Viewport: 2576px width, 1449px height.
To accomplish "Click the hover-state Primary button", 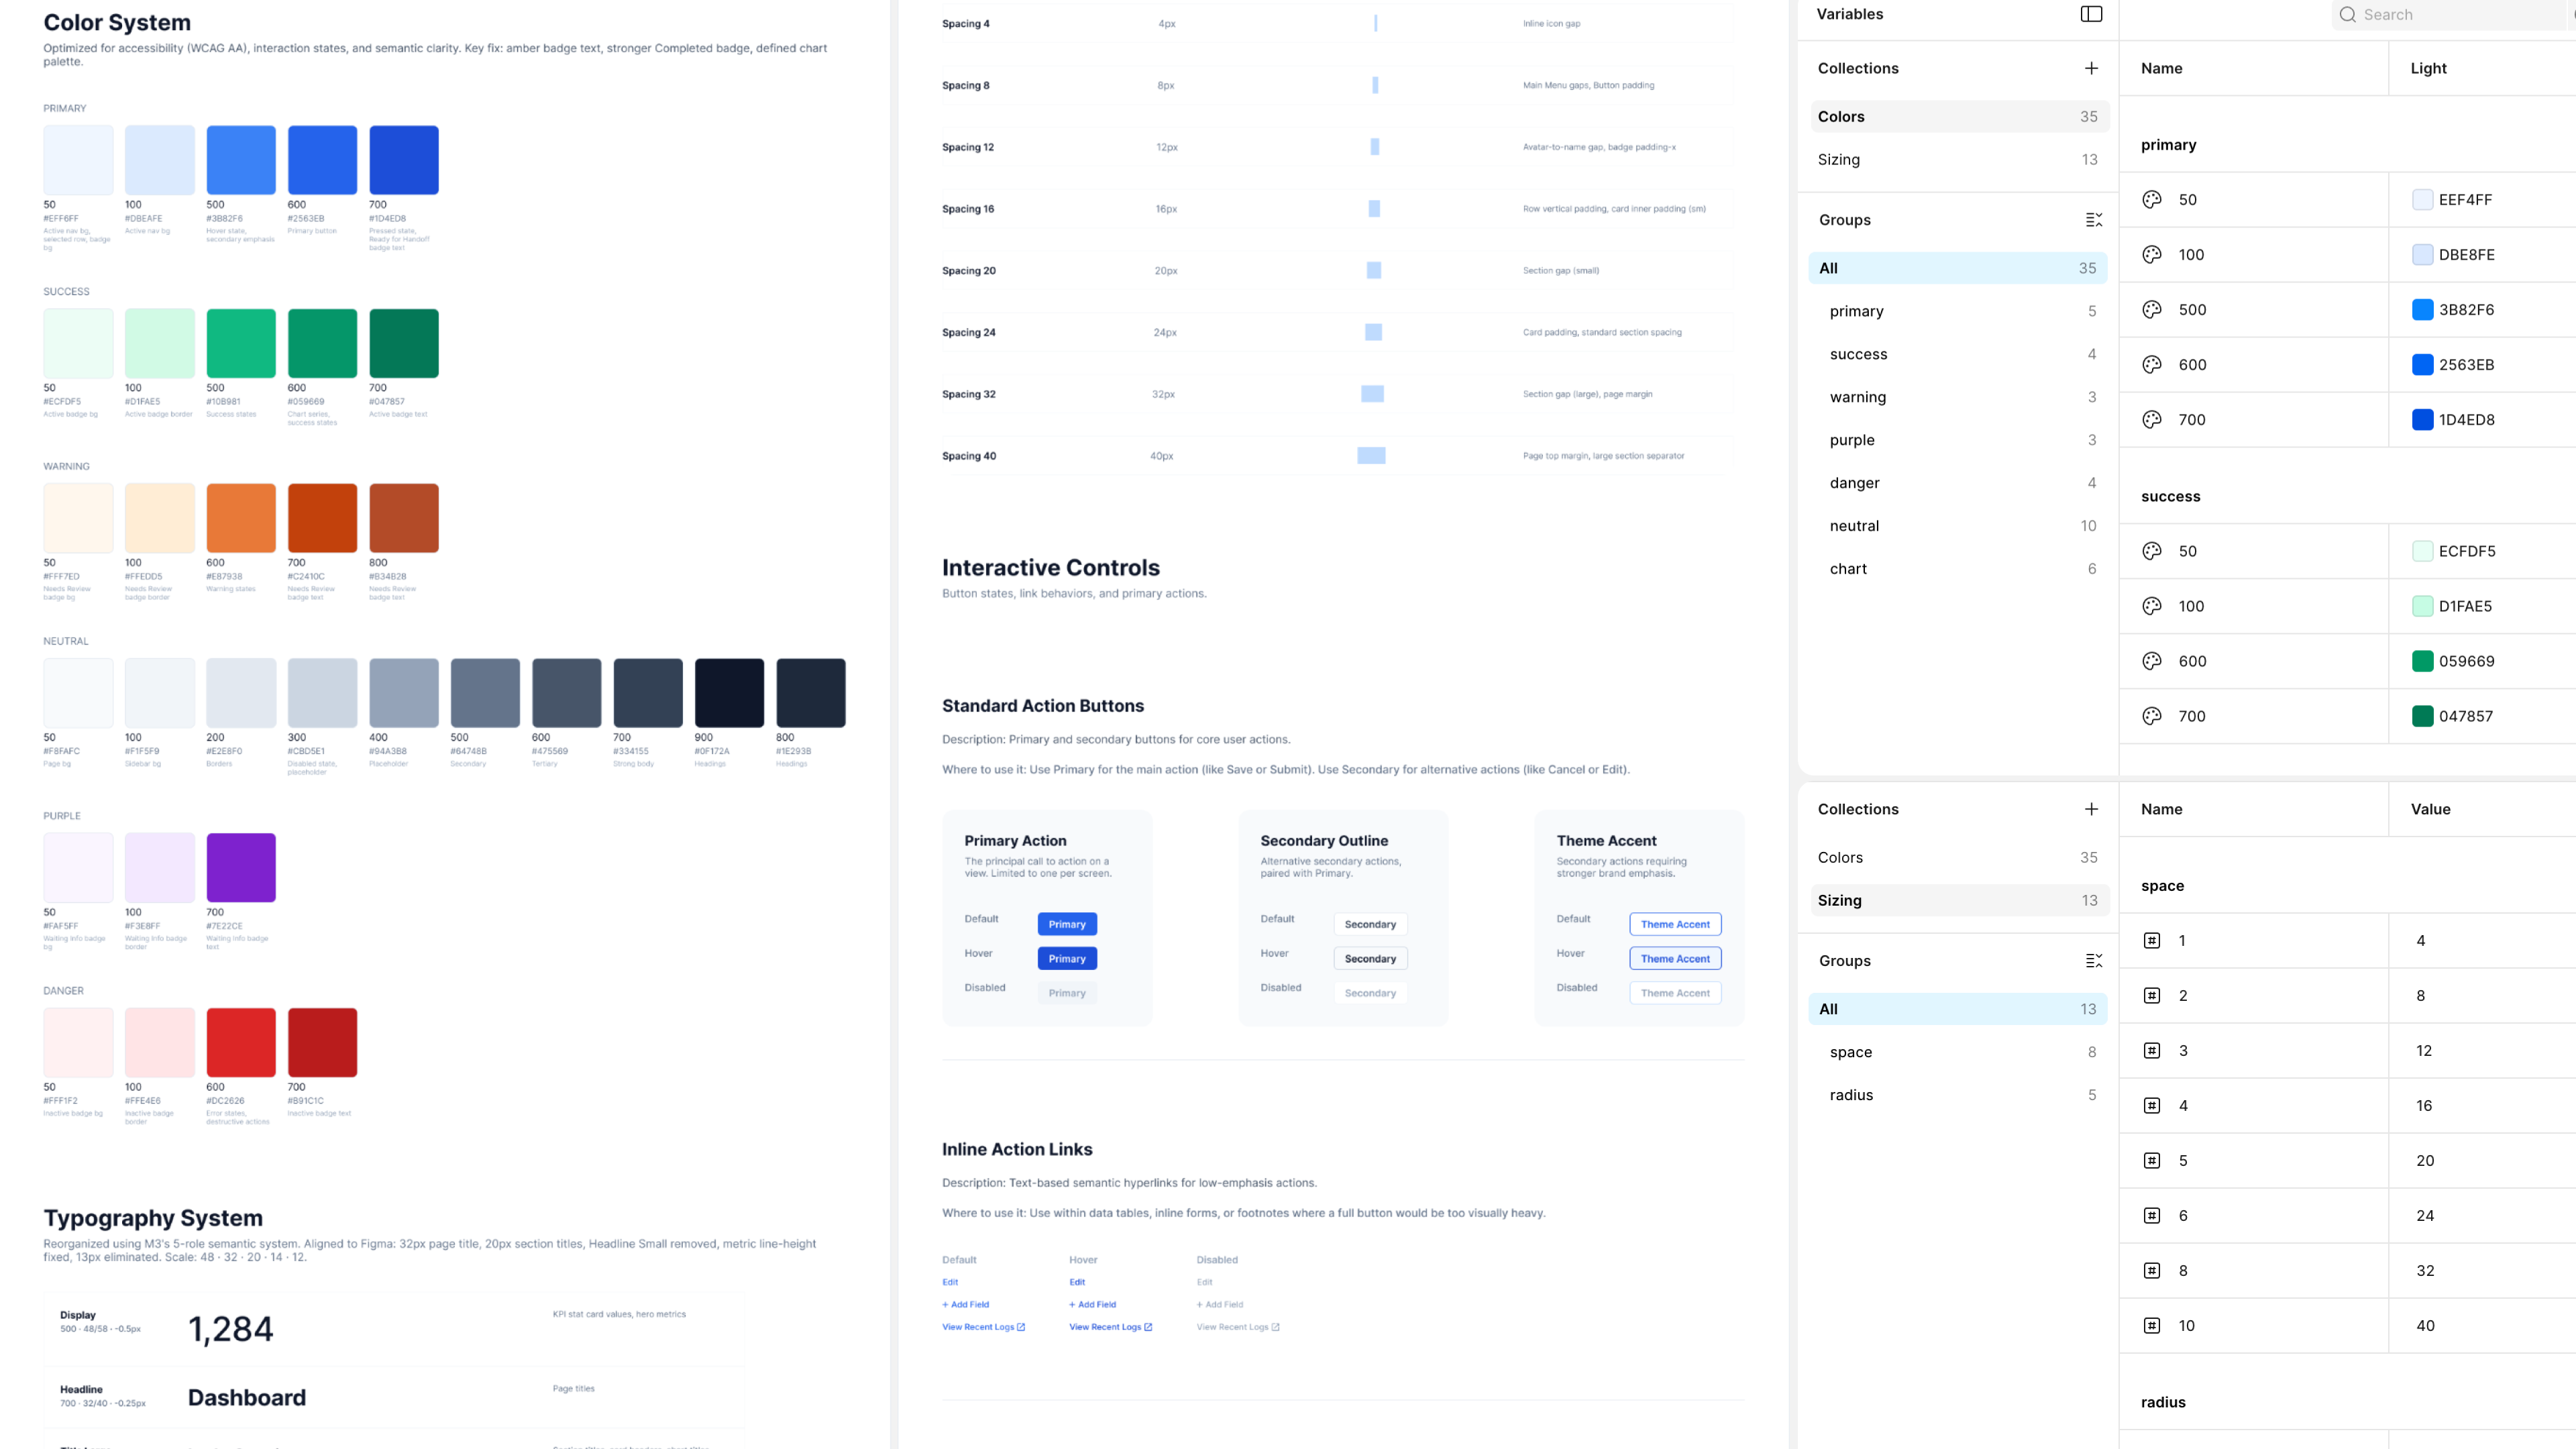I will pyautogui.click(x=1067, y=959).
